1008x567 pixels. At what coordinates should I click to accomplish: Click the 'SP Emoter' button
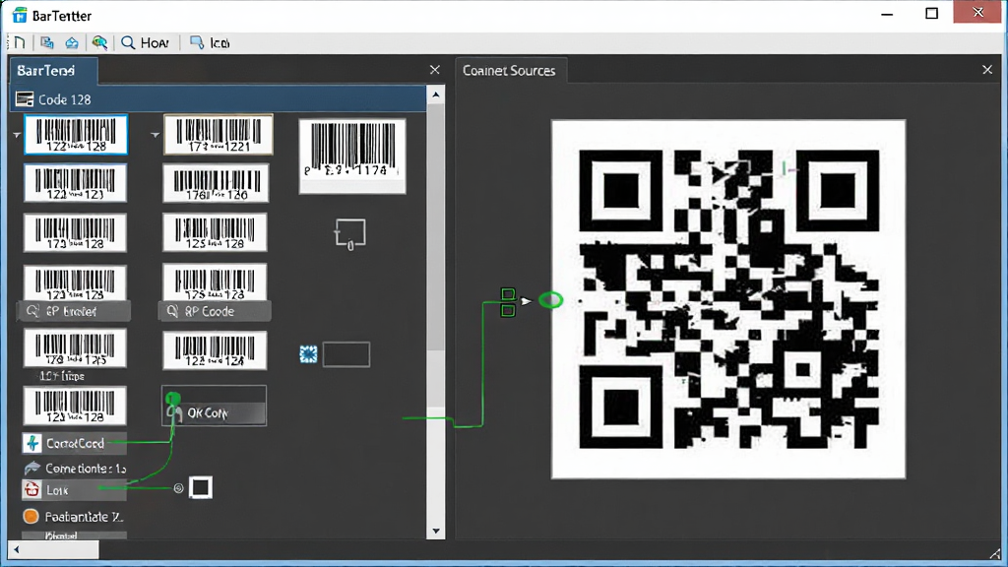(75, 311)
